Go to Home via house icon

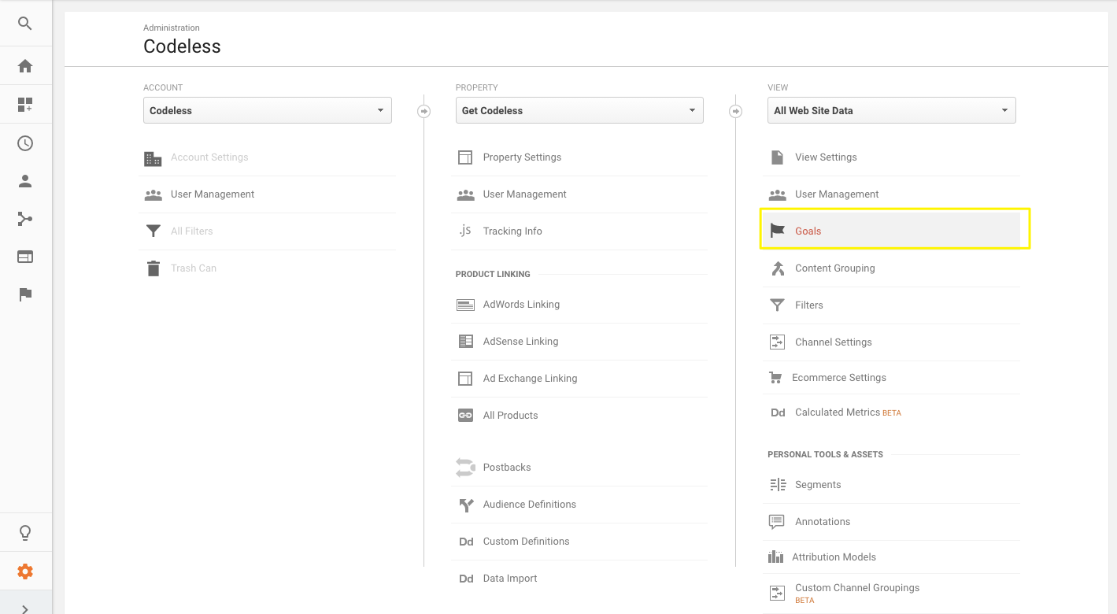(x=25, y=66)
